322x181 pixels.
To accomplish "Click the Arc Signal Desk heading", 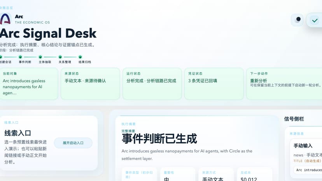I will (x=48, y=33).
